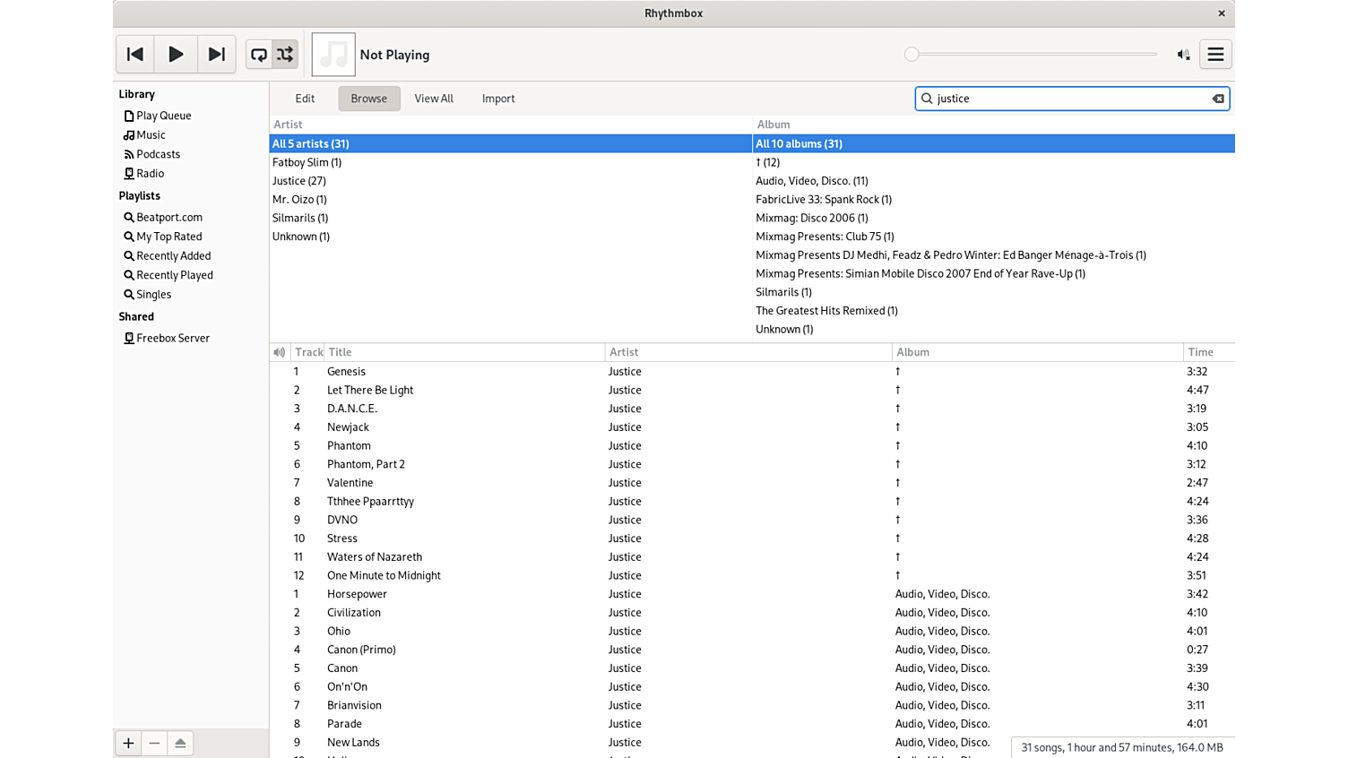Sort the track list by Title column
This screenshot has width=1348, height=758.
click(340, 352)
